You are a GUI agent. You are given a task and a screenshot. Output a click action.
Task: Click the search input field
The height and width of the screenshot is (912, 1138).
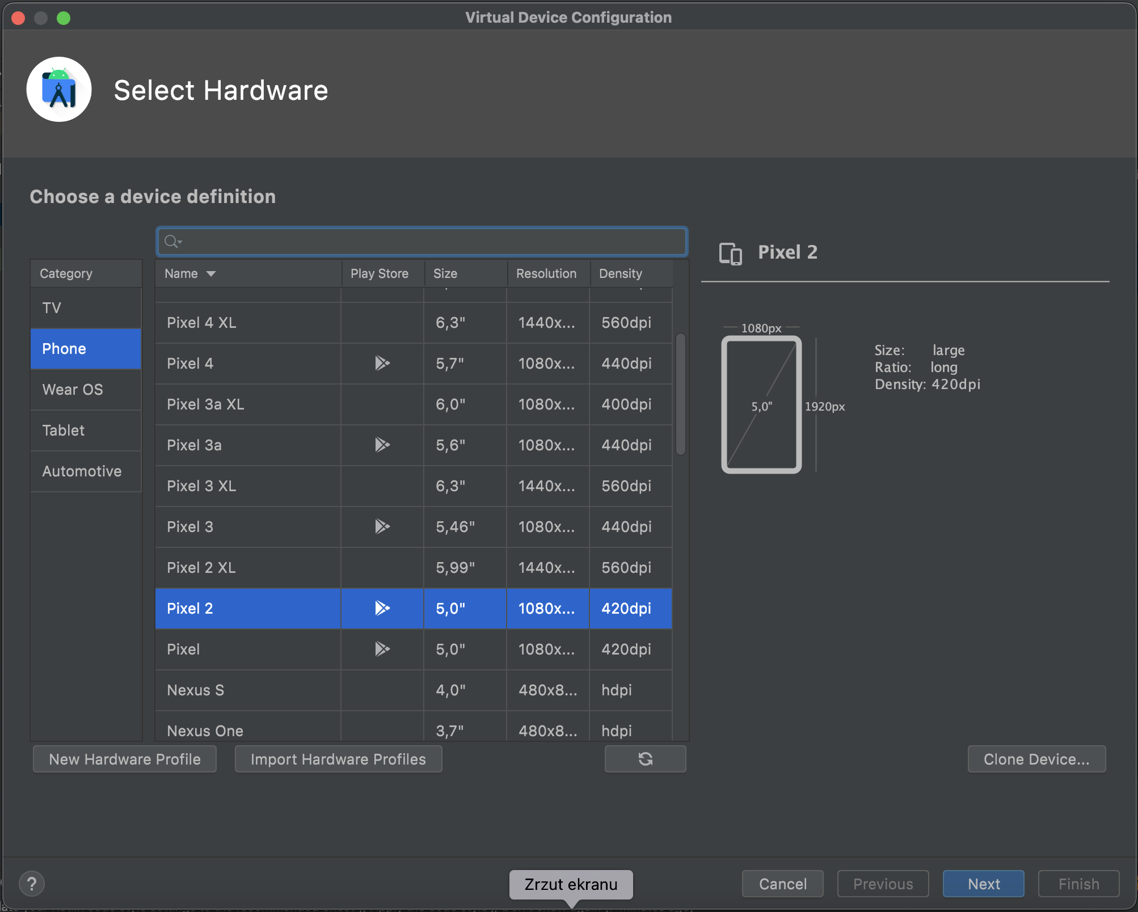pyautogui.click(x=420, y=241)
